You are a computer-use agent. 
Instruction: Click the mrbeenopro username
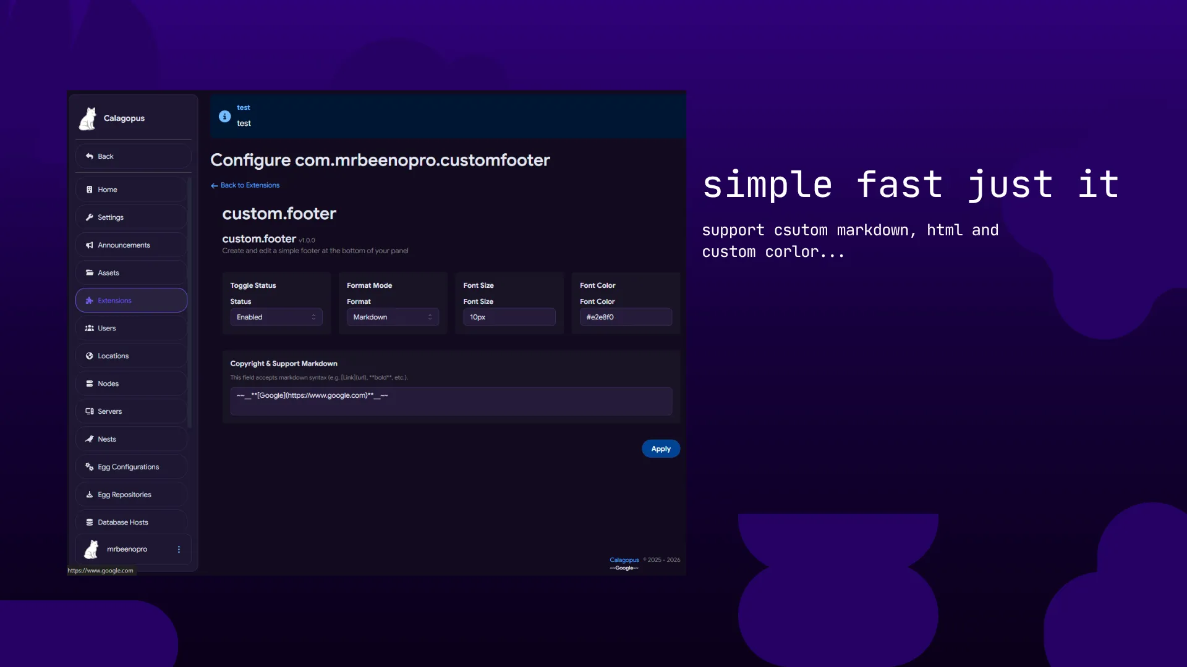tap(127, 549)
